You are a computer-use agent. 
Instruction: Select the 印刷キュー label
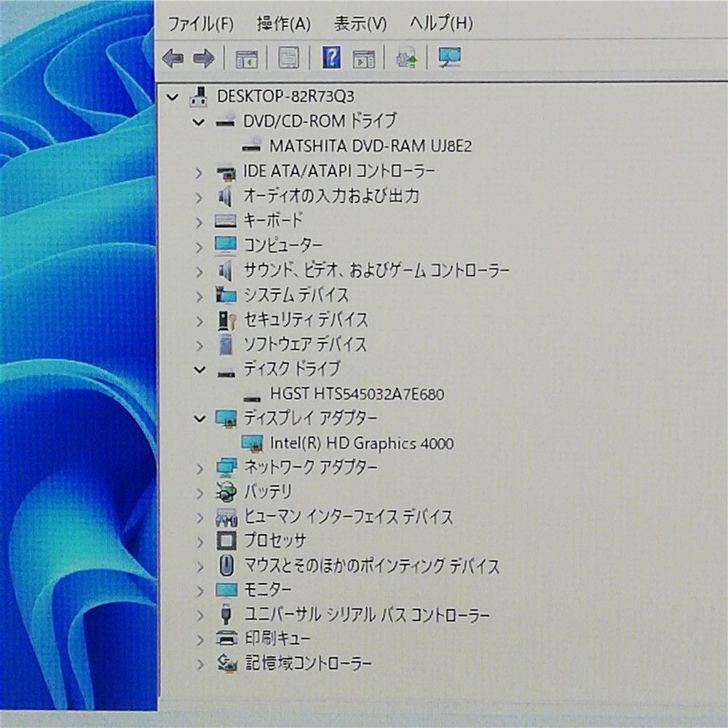(x=277, y=638)
